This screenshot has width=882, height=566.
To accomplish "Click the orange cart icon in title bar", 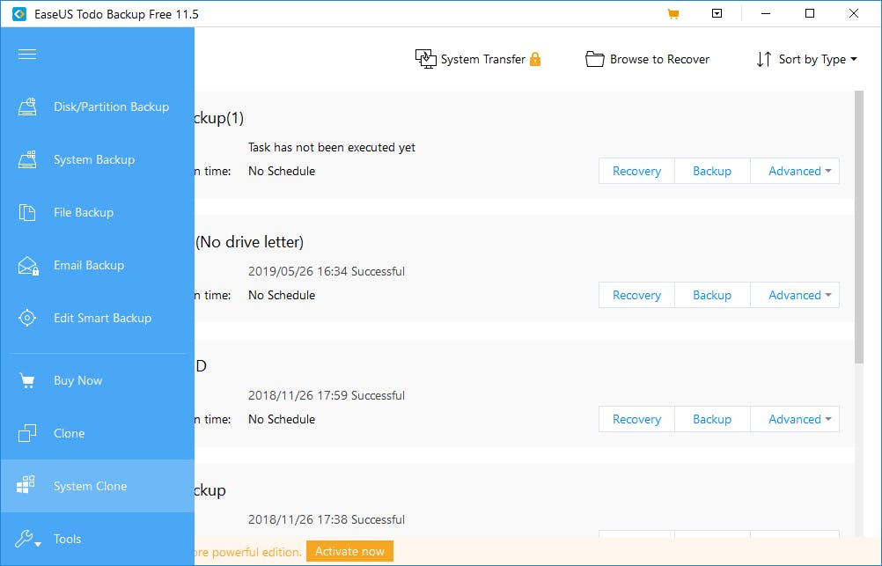I will coord(673,13).
